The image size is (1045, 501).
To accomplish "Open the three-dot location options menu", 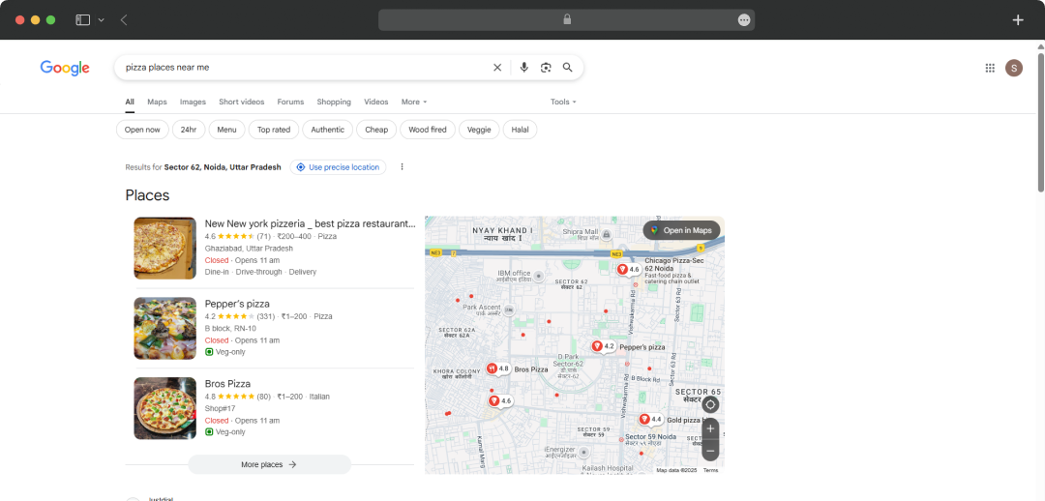I will point(402,167).
